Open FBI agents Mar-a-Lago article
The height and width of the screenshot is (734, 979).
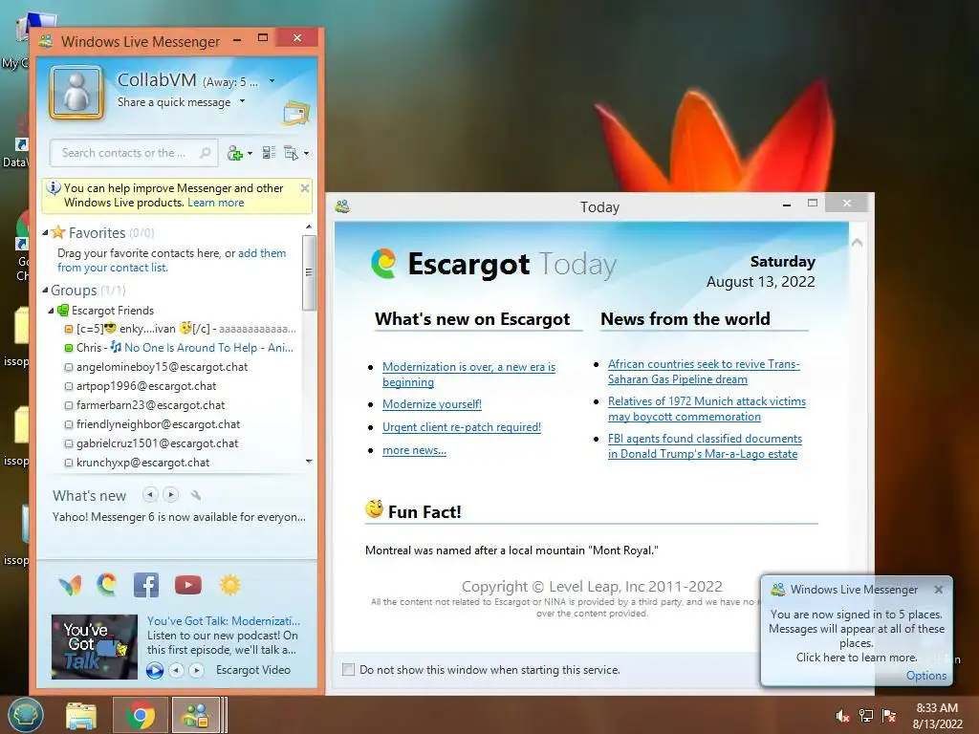(x=705, y=446)
